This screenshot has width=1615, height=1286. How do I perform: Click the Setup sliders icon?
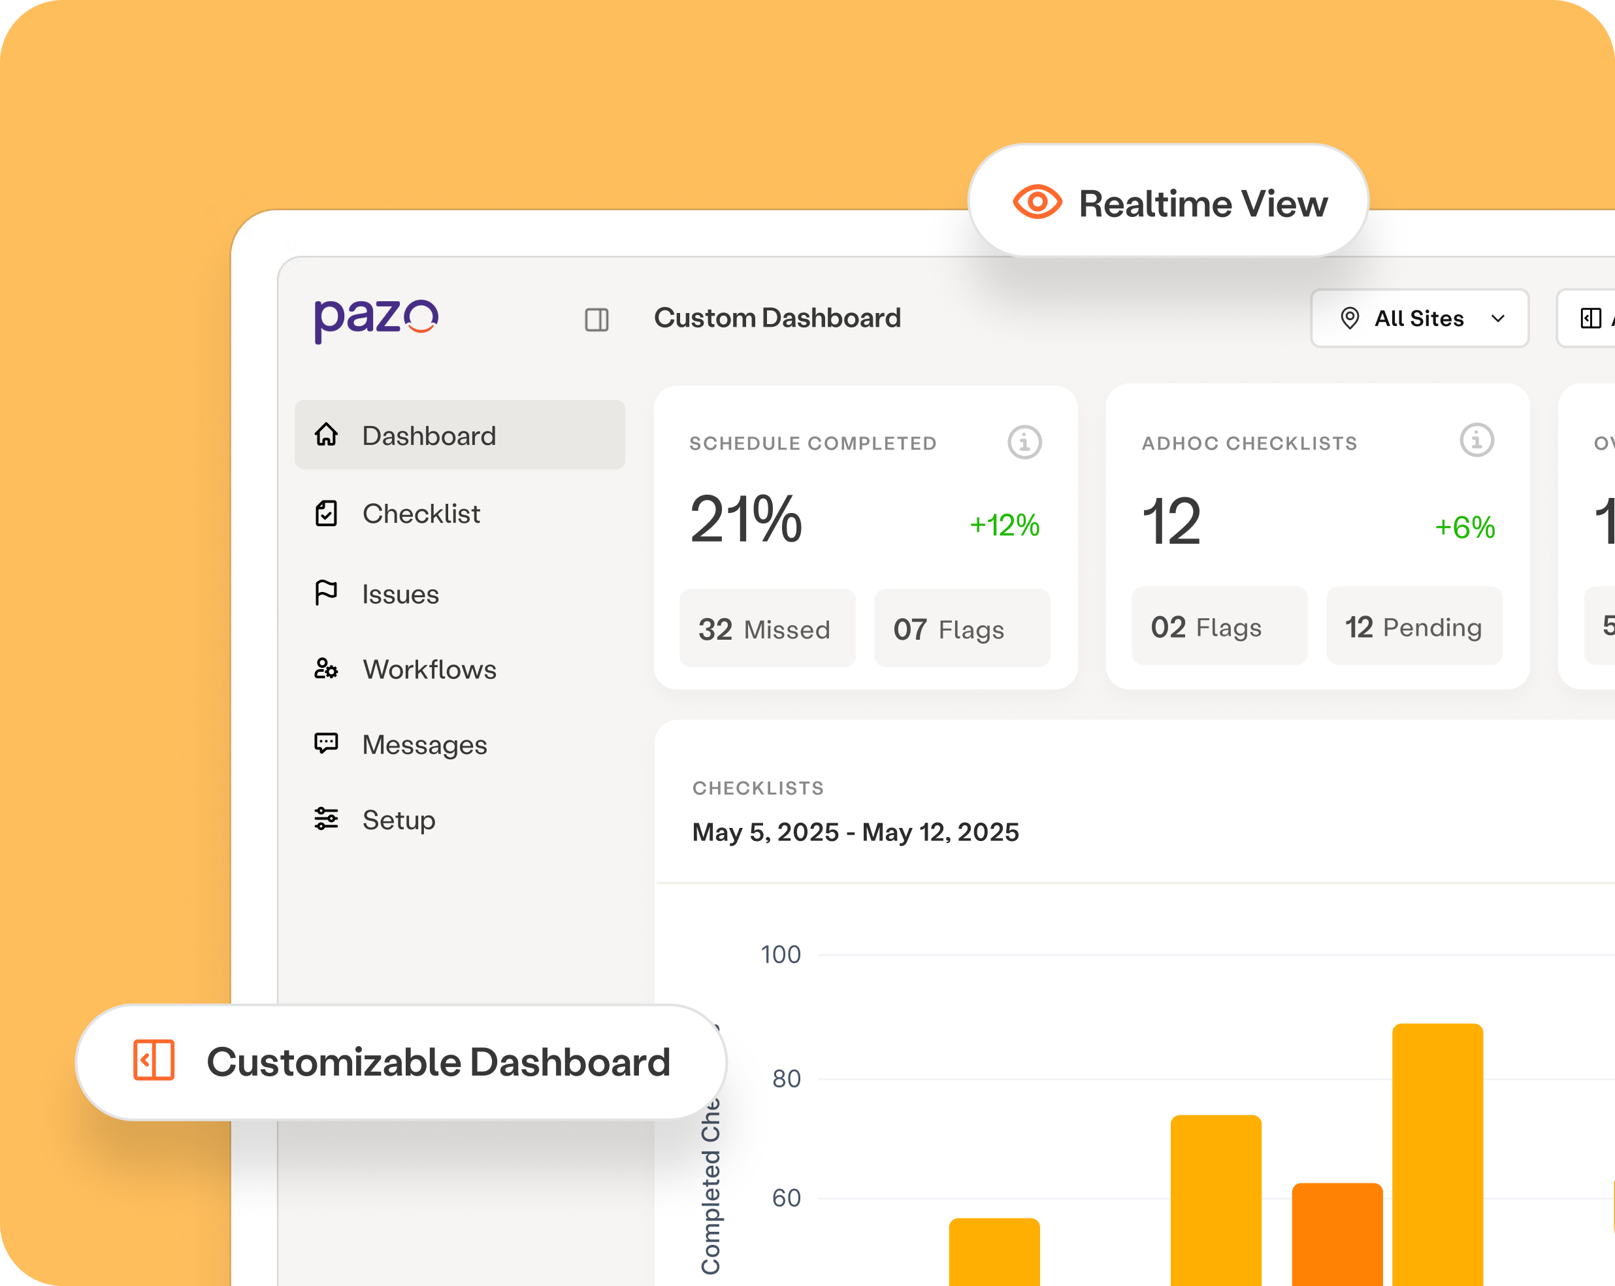[x=326, y=819]
